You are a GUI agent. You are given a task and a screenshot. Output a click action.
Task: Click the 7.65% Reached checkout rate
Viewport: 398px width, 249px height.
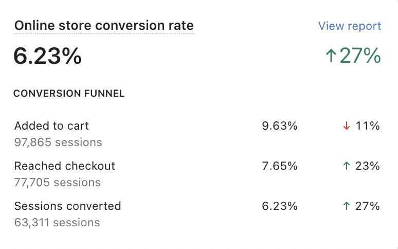coord(279,166)
